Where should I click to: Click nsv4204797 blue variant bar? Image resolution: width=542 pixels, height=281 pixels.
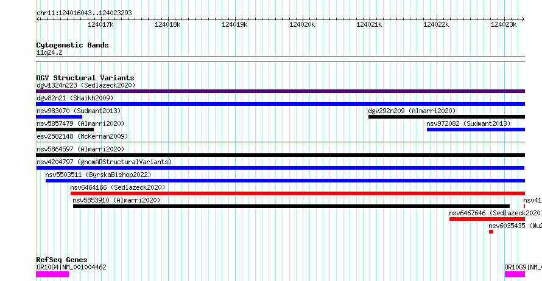[x=280, y=168]
